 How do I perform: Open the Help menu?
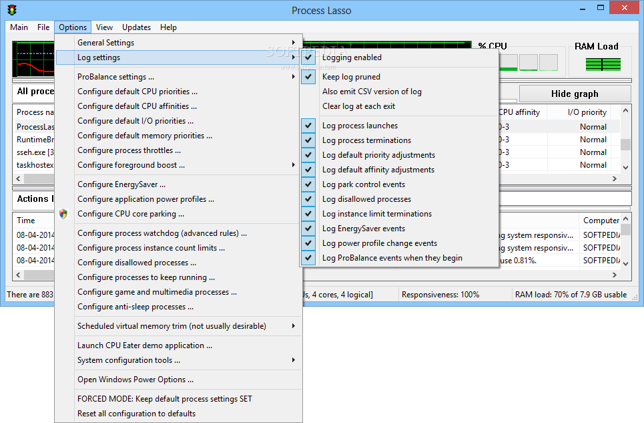(x=168, y=27)
